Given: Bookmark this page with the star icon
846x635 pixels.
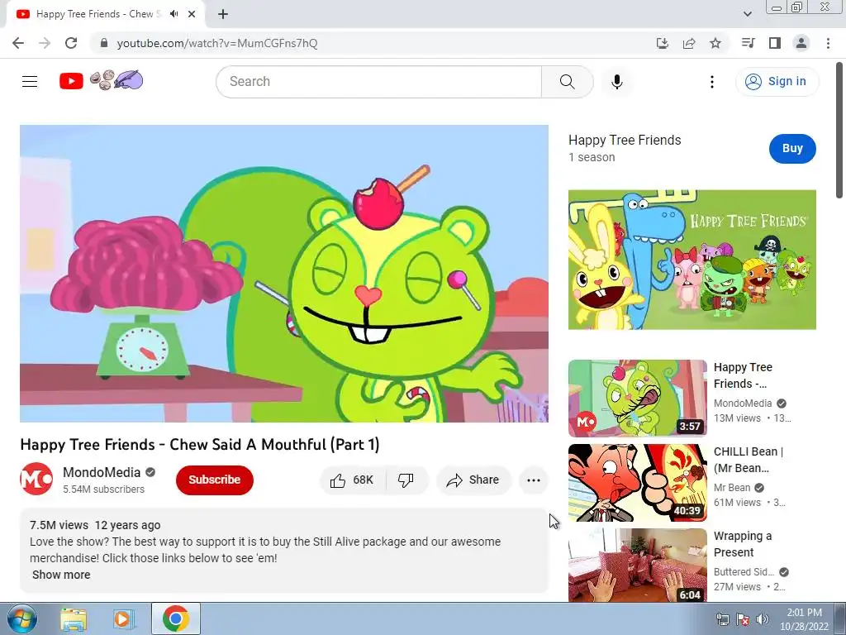Looking at the screenshot, I should click(x=715, y=43).
